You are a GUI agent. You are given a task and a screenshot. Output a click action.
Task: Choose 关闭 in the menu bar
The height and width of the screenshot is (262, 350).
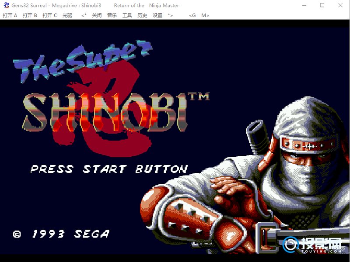pos(97,15)
